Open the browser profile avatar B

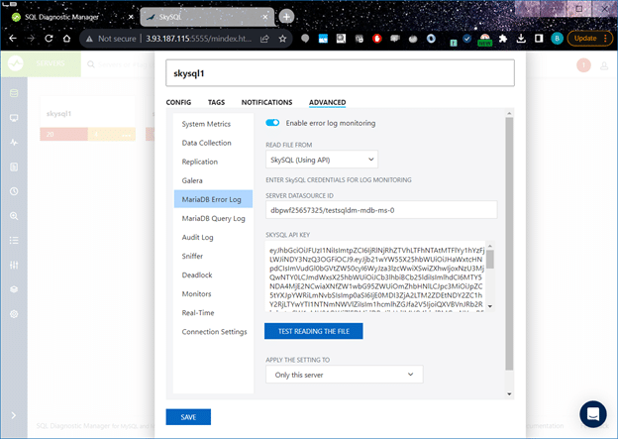point(557,39)
